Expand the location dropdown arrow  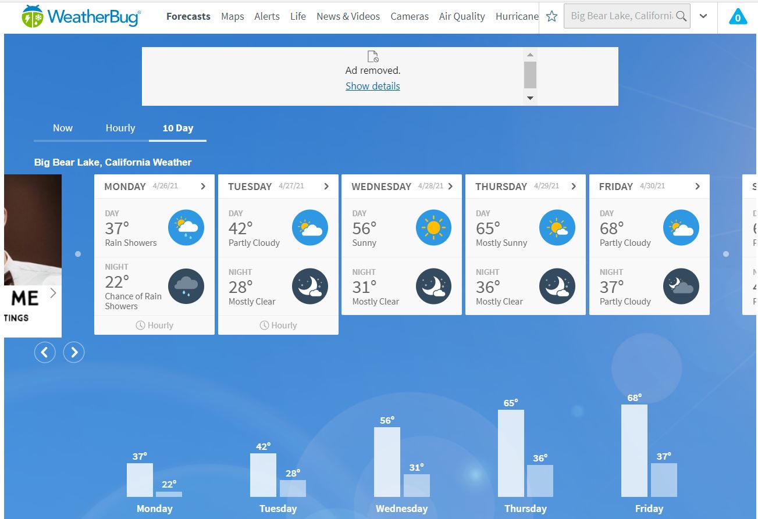click(703, 16)
